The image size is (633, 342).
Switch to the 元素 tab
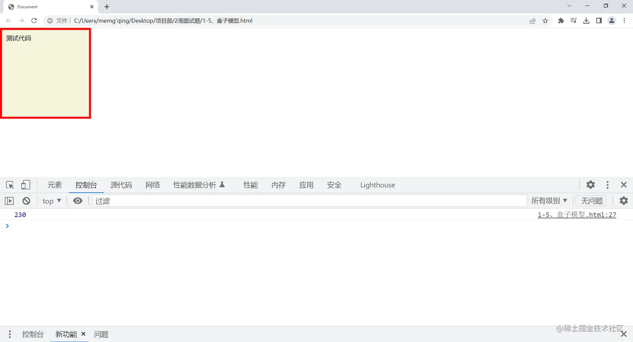[54, 185]
